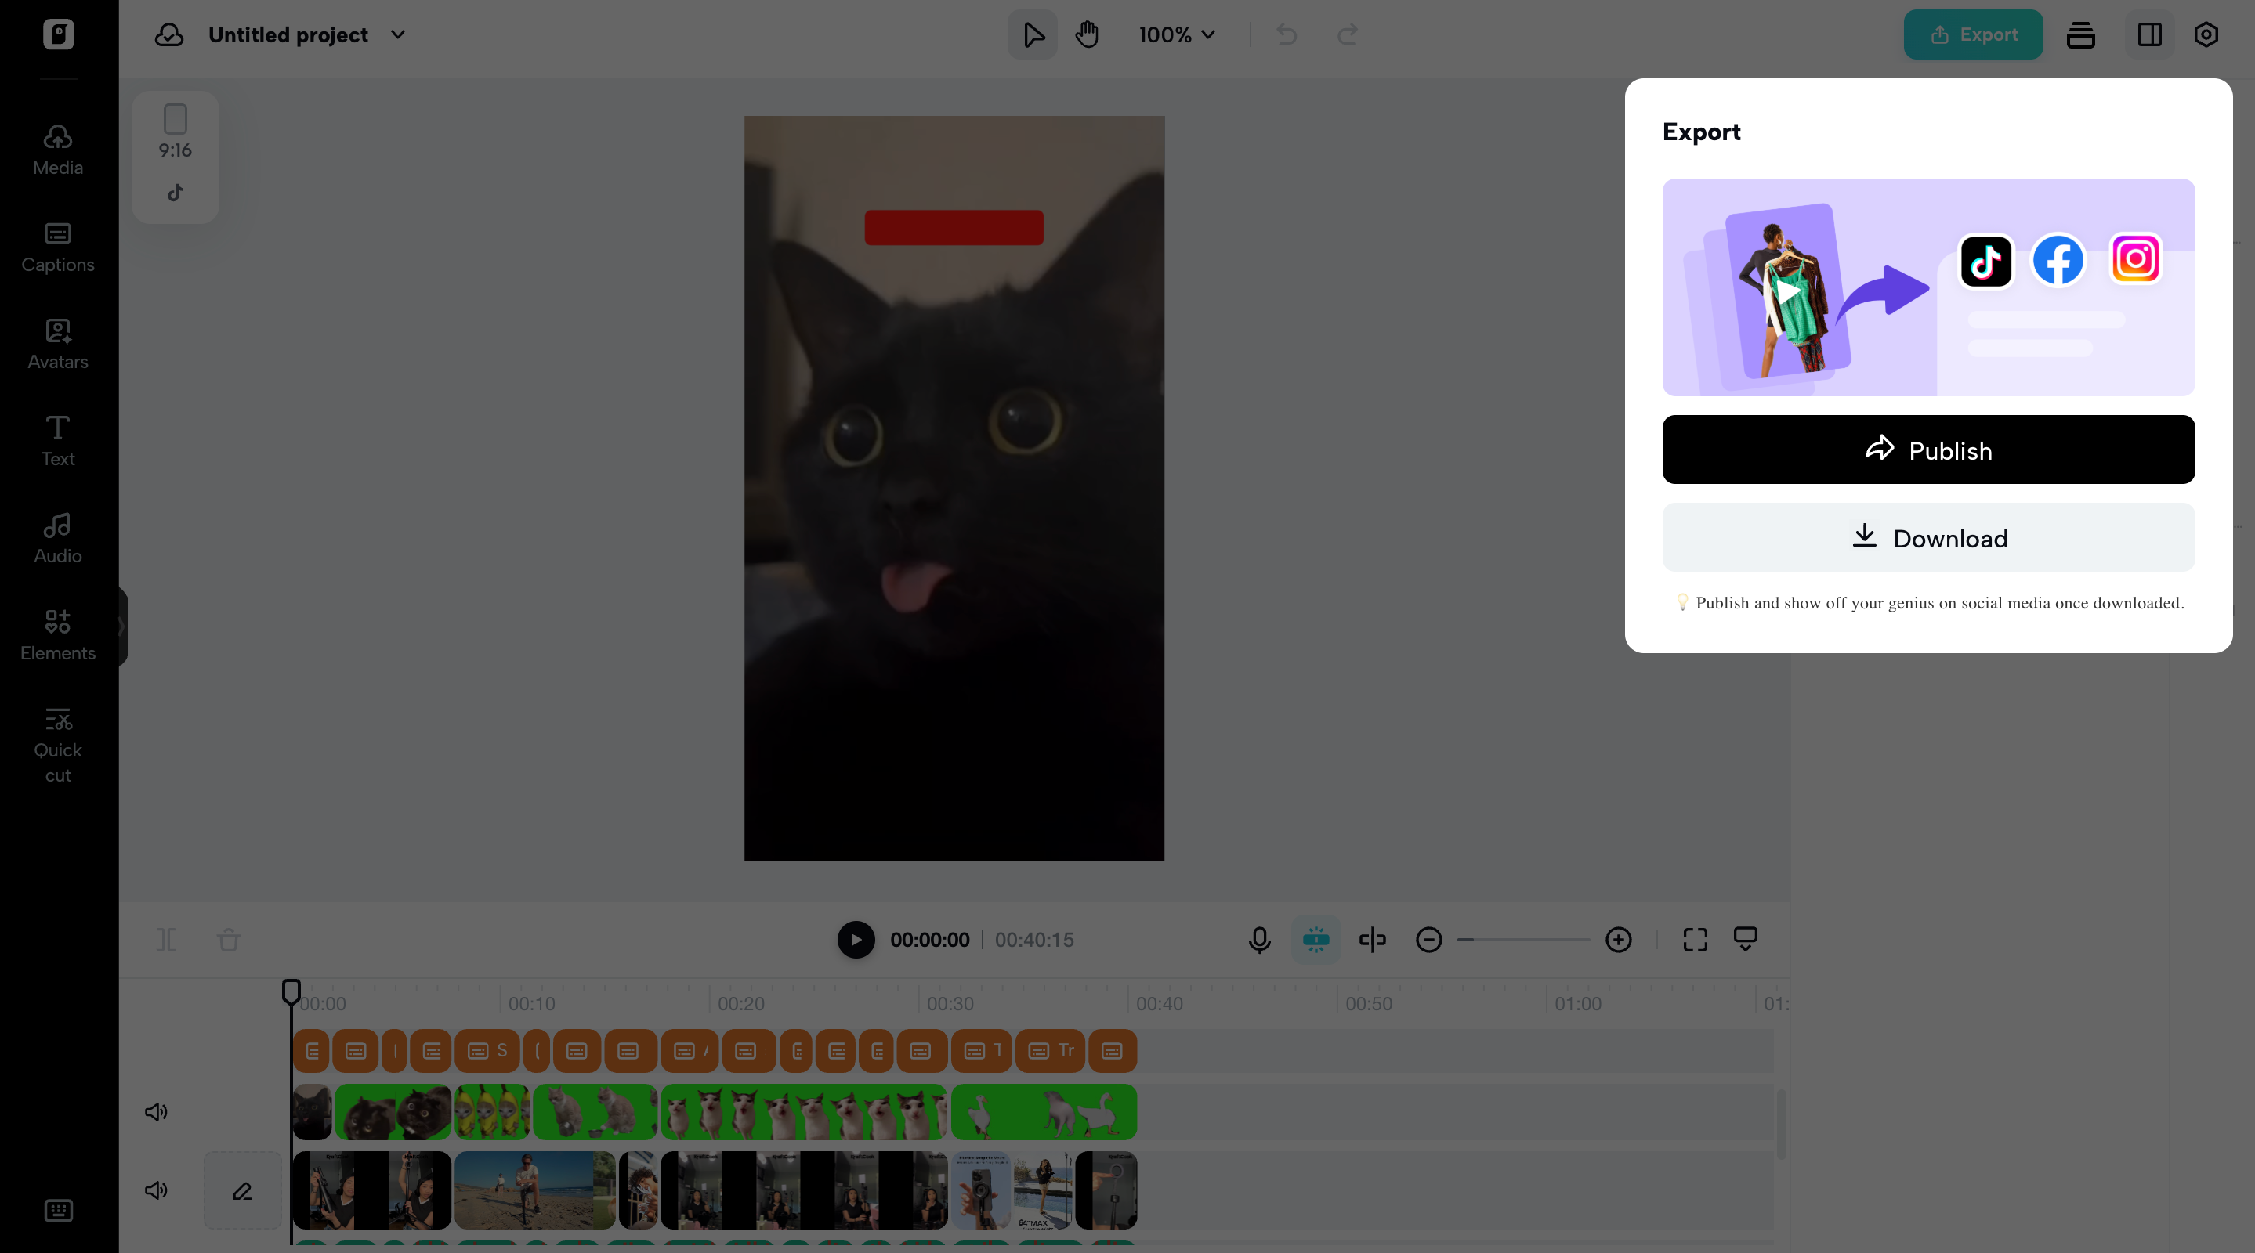Screen dimensions: 2255x1253
Task: Click the Download button
Action: [1927, 538]
